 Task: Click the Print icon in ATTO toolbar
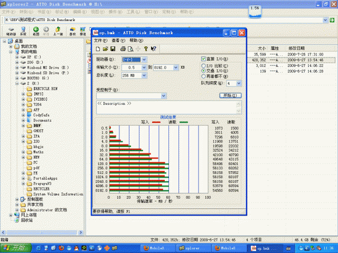coord(123,48)
